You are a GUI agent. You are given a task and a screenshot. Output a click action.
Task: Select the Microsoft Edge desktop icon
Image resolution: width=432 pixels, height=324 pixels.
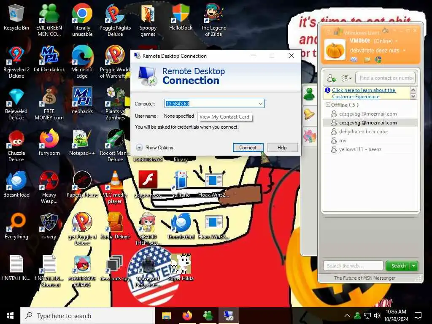pos(82,62)
